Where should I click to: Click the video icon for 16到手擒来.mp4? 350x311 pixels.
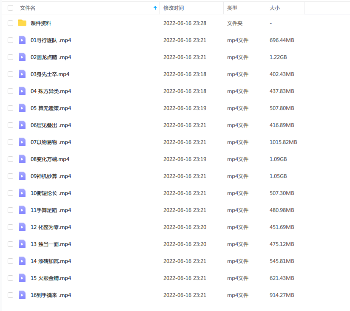pos(22,295)
